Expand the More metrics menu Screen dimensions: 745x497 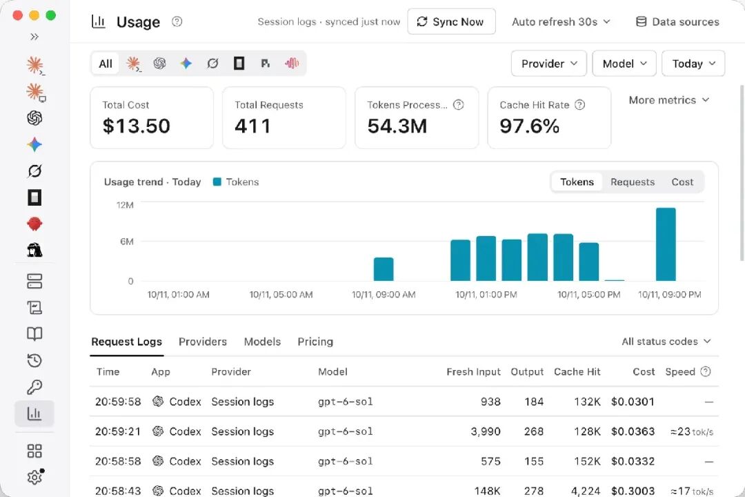pos(668,100)
